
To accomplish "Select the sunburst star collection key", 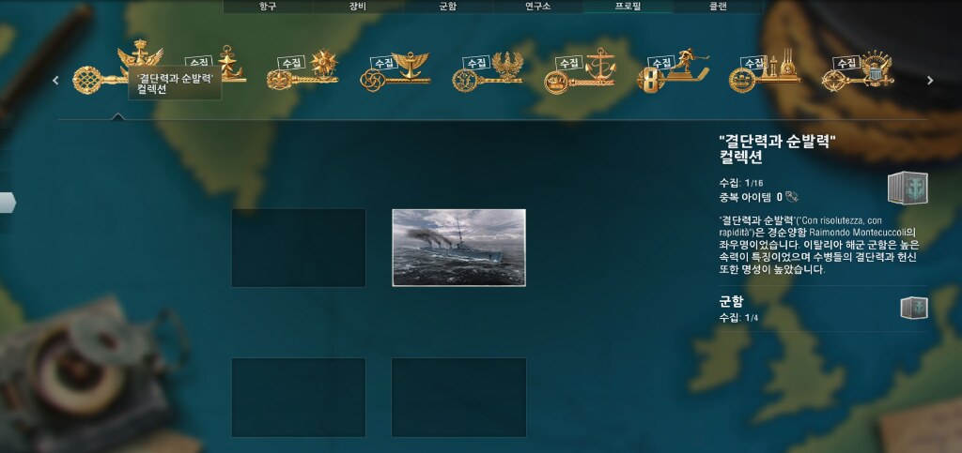I will (303, 70).
